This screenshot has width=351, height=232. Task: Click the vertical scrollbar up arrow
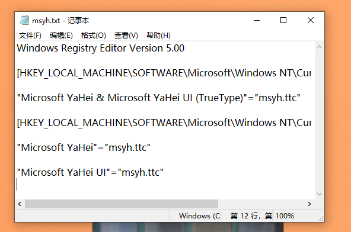coord(320,47)
